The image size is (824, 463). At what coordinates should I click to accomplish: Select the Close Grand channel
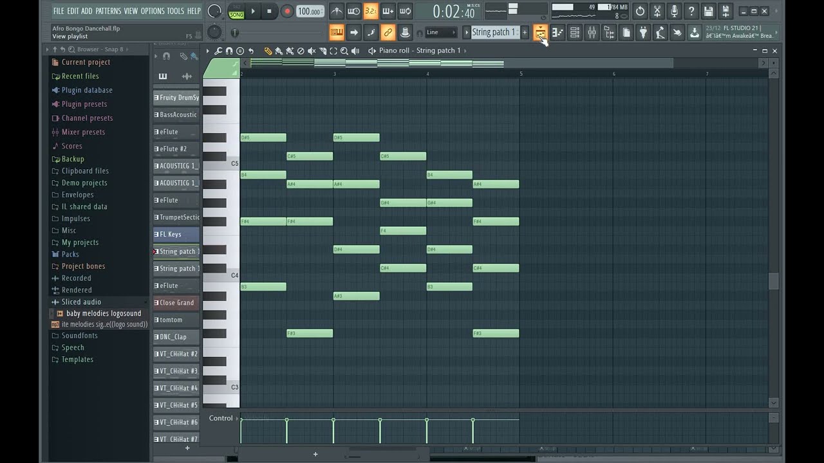[176, 302]
